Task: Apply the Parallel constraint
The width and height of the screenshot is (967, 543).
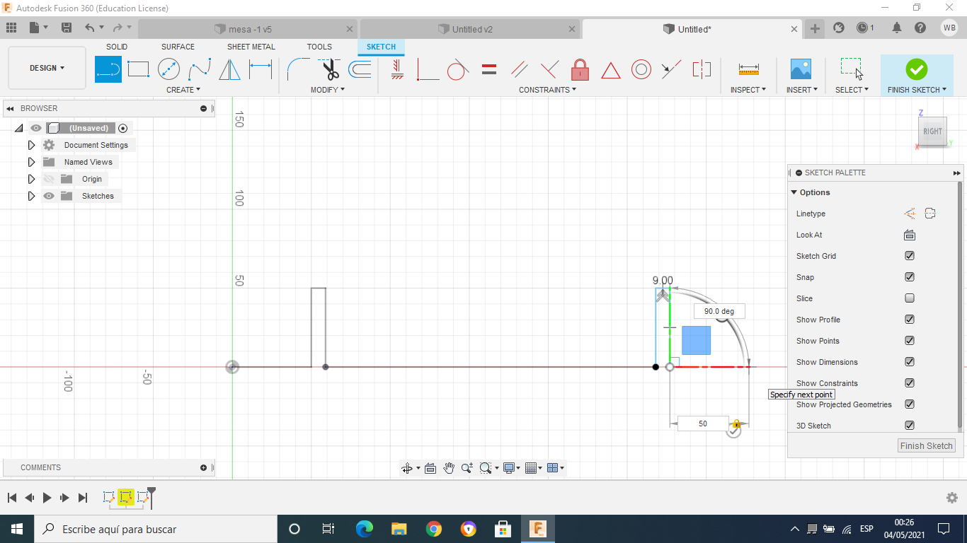Action: (519, 69)
